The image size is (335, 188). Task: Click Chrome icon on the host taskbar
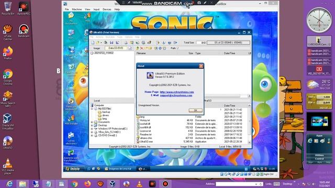pyautogui.click(x=74, y=184)
